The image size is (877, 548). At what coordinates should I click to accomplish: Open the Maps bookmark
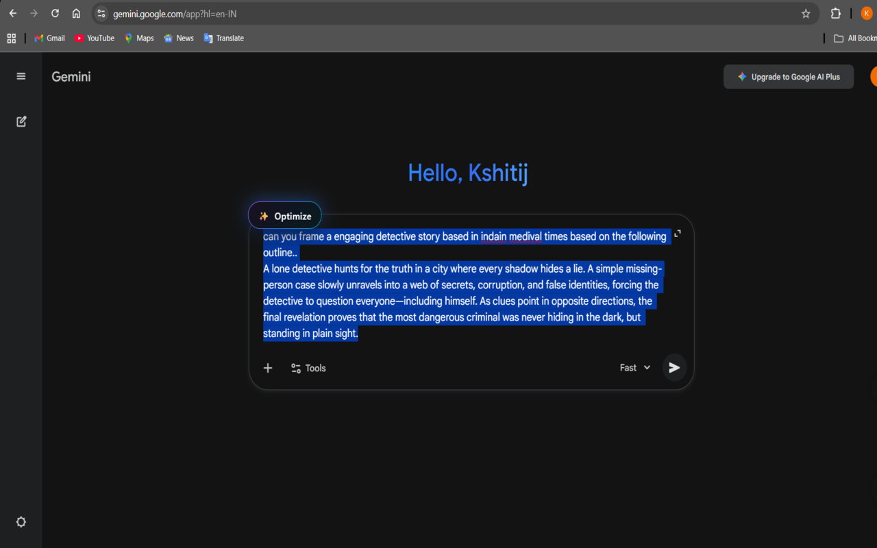(139, 38)
